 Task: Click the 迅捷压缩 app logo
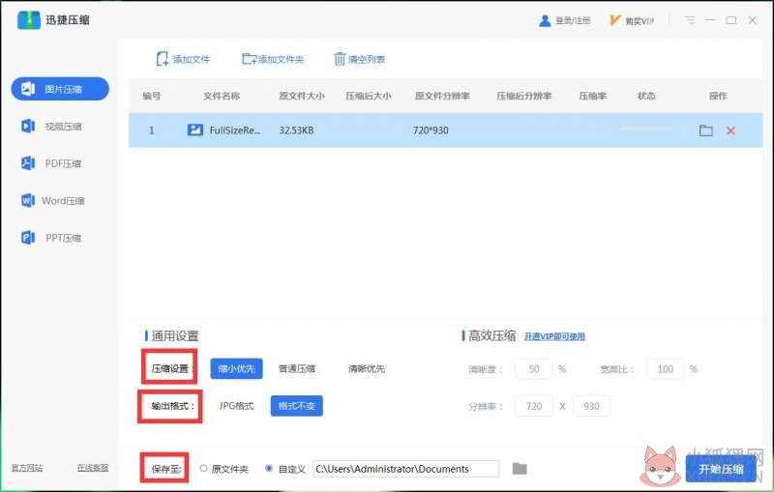pyautogui.click(x=29, y=20)
